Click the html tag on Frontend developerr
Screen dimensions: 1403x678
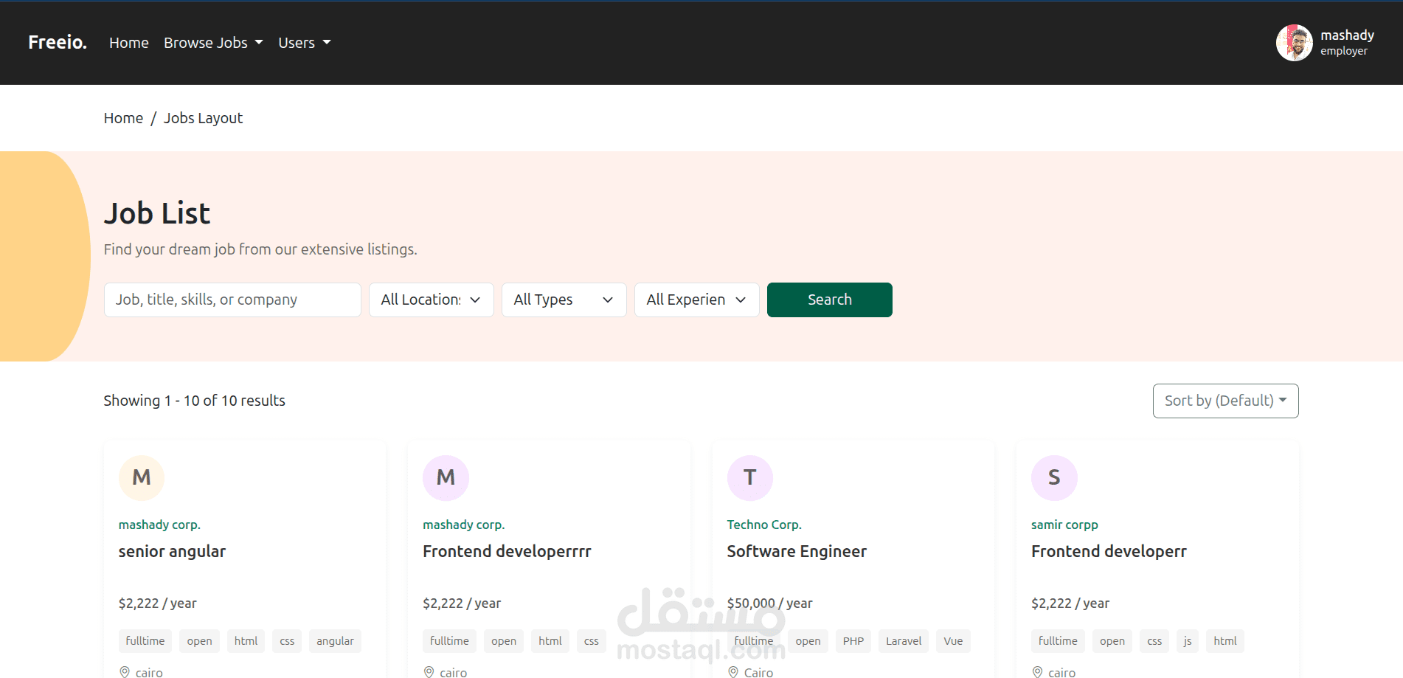pyautogui.click(x=1225, y=641)
